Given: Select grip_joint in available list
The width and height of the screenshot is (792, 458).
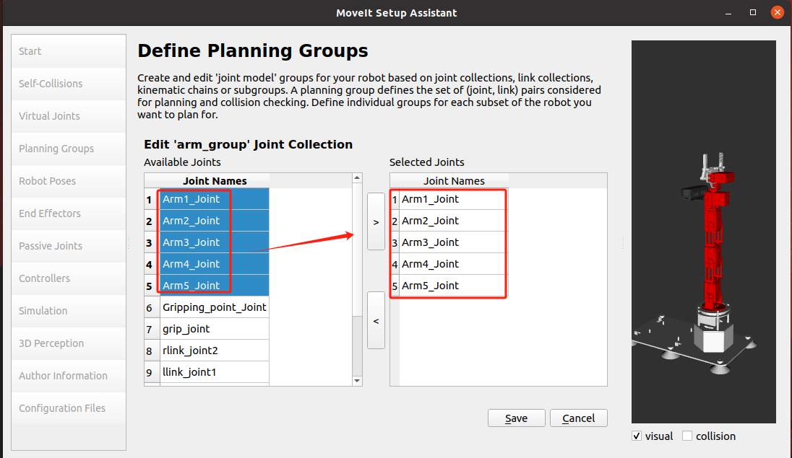Looking at the screenshot, I should 215,329.
